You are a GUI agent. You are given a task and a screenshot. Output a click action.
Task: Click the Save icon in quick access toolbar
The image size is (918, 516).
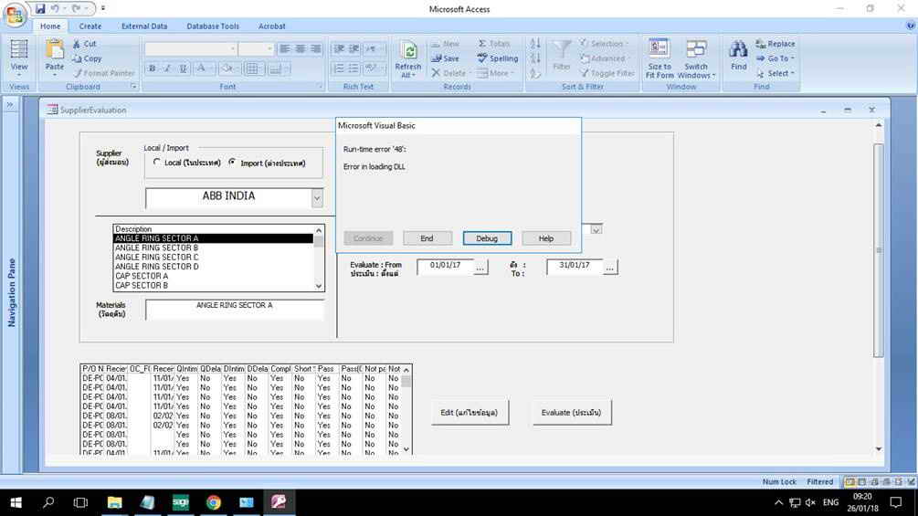[x=40, y=9]
